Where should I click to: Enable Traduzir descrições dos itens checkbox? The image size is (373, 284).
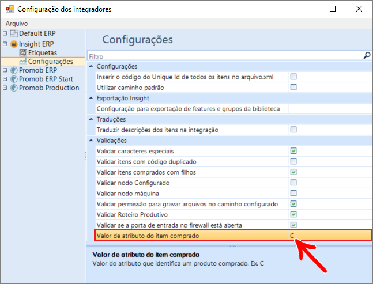(293, 130)
